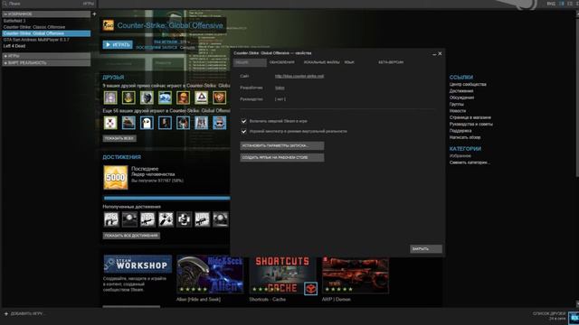
Task: Select Left 4 Dead in library
Action: click(46, 46)
